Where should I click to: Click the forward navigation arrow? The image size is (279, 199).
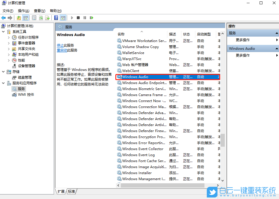coord(10,17)
